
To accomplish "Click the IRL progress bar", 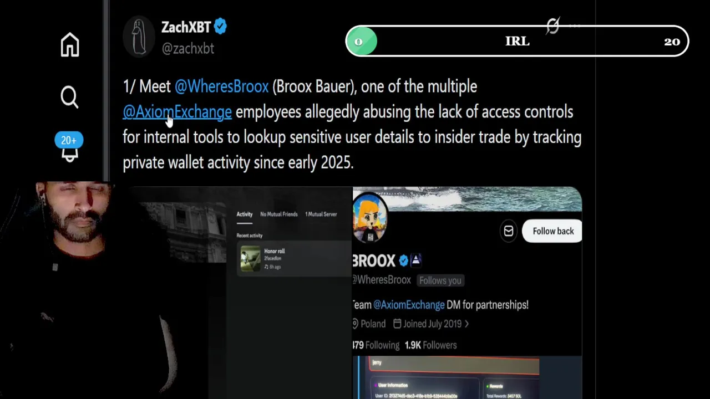I will pyautogui.click(x=517, y=42).
